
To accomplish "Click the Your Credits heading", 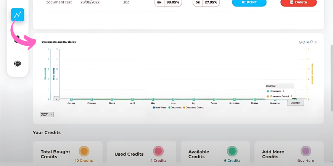I will (x=47, y=132).
